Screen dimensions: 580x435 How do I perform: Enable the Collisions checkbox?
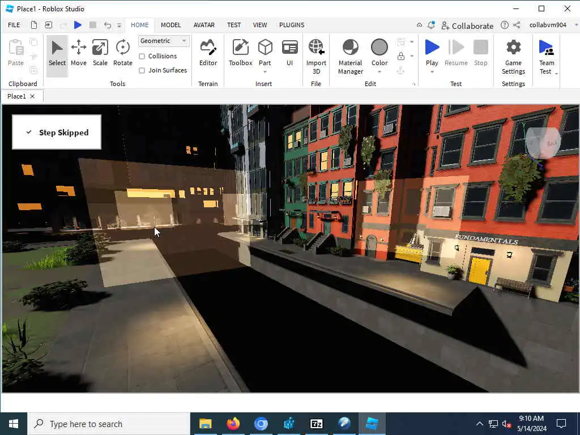(x=142, y=56)
